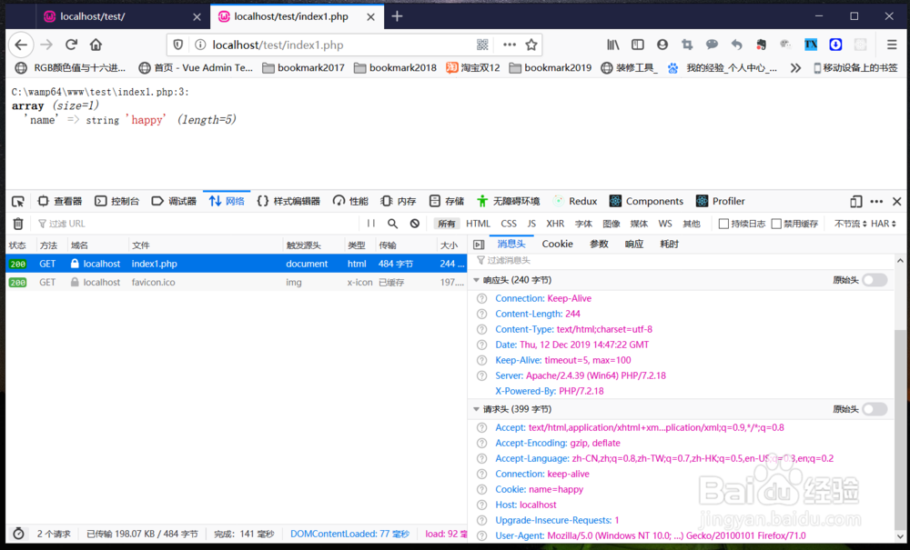910x550 pixels.
Task: Pick an element with the inspector picker icon
Action: 18,201
